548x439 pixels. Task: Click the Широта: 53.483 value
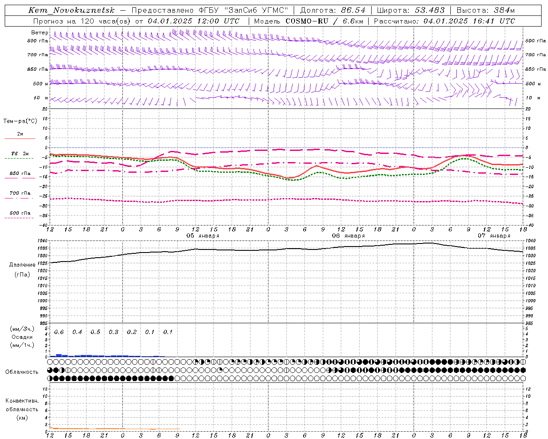(411, 10)
